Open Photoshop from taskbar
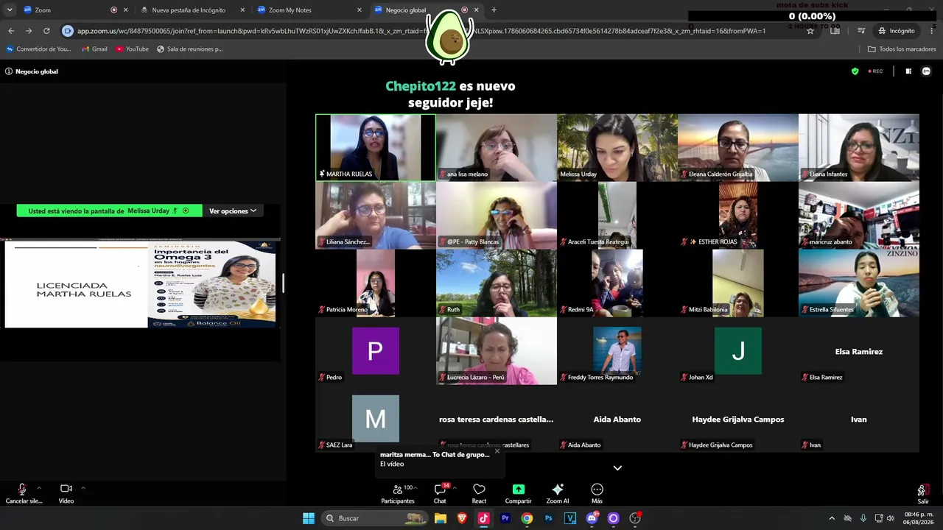Image resolution: width=943 pixels, height=530 pixels. pyautogui.click(x=549, y=518)
